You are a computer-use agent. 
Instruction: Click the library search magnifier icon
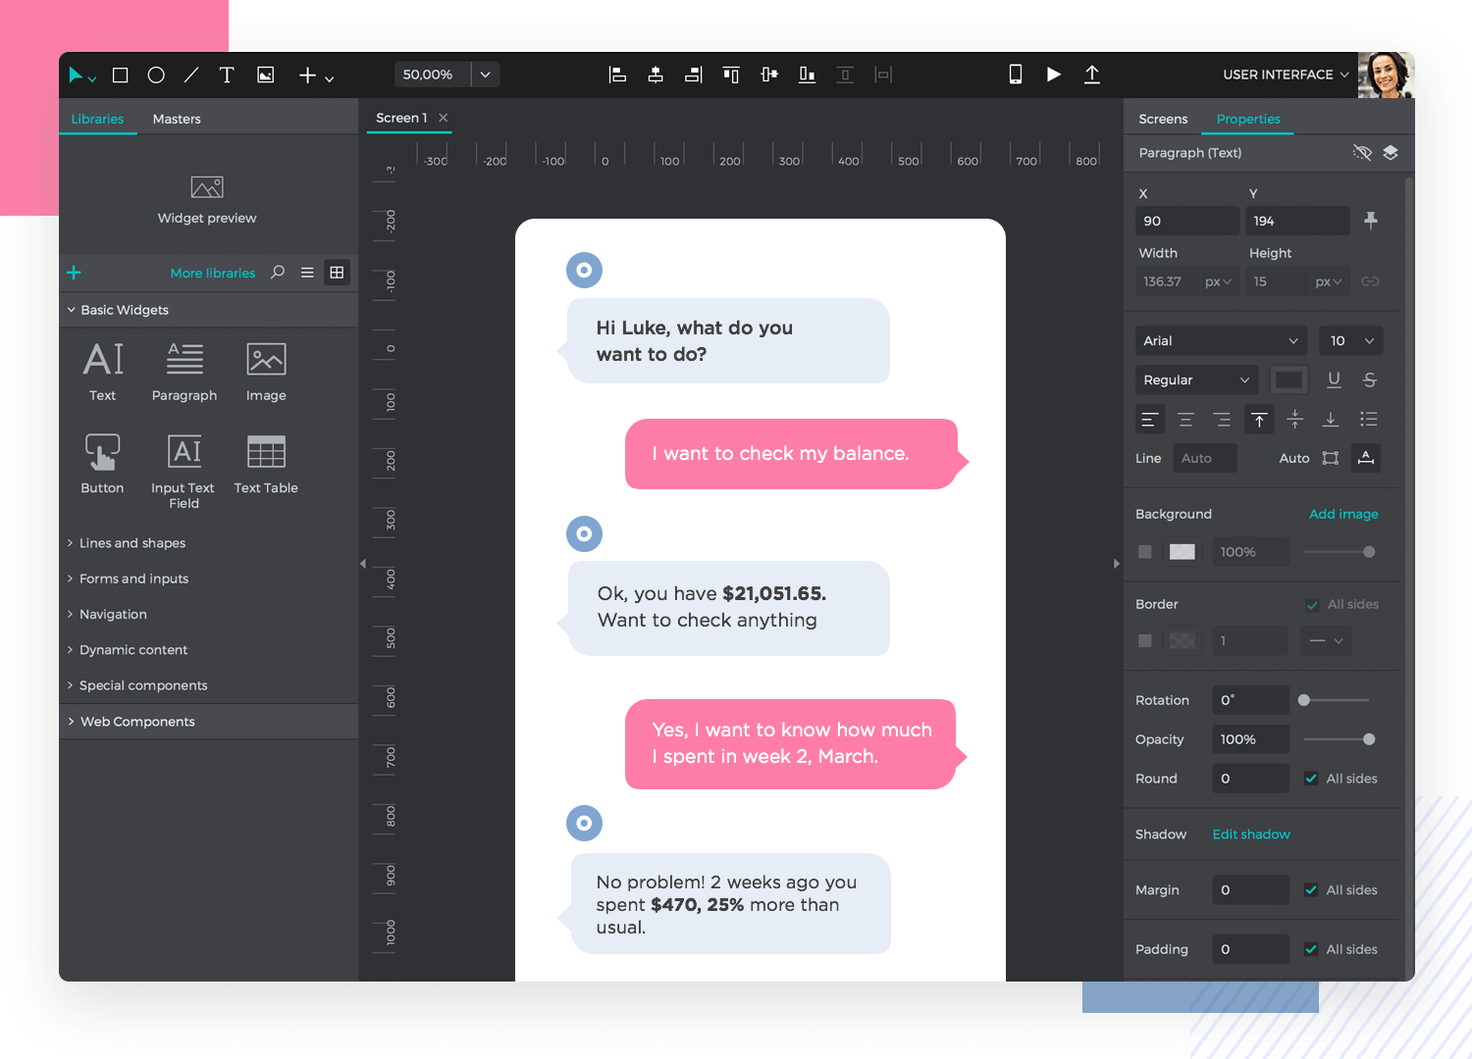point(278,273)
